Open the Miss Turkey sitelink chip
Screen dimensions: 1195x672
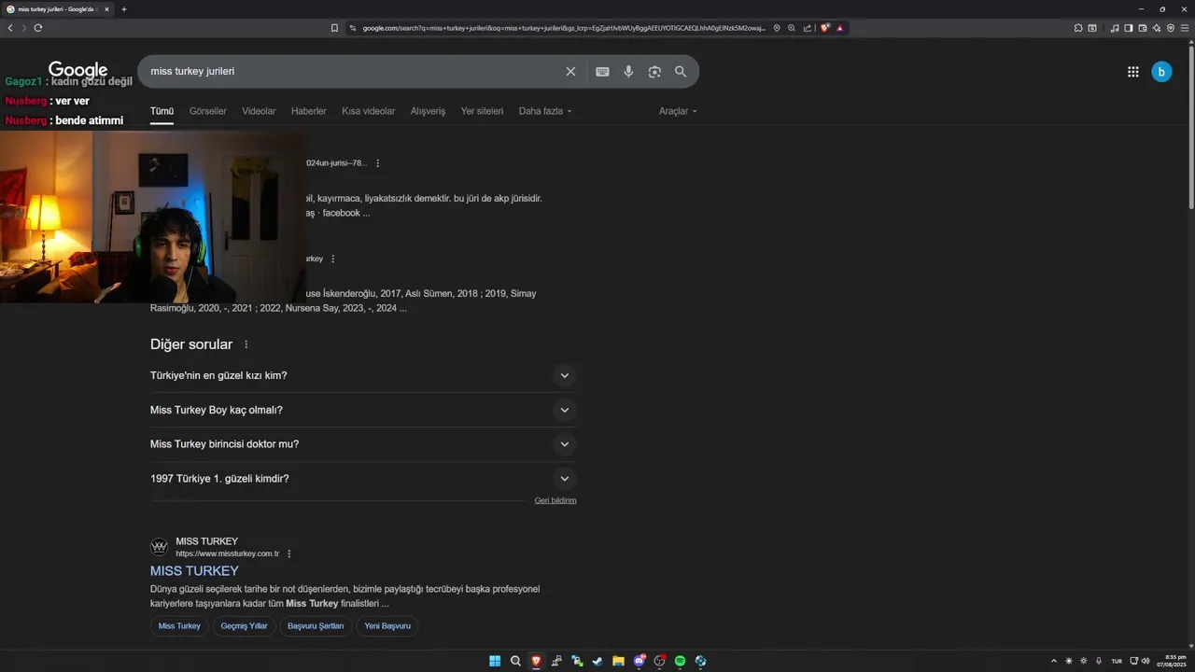(179, 626)
